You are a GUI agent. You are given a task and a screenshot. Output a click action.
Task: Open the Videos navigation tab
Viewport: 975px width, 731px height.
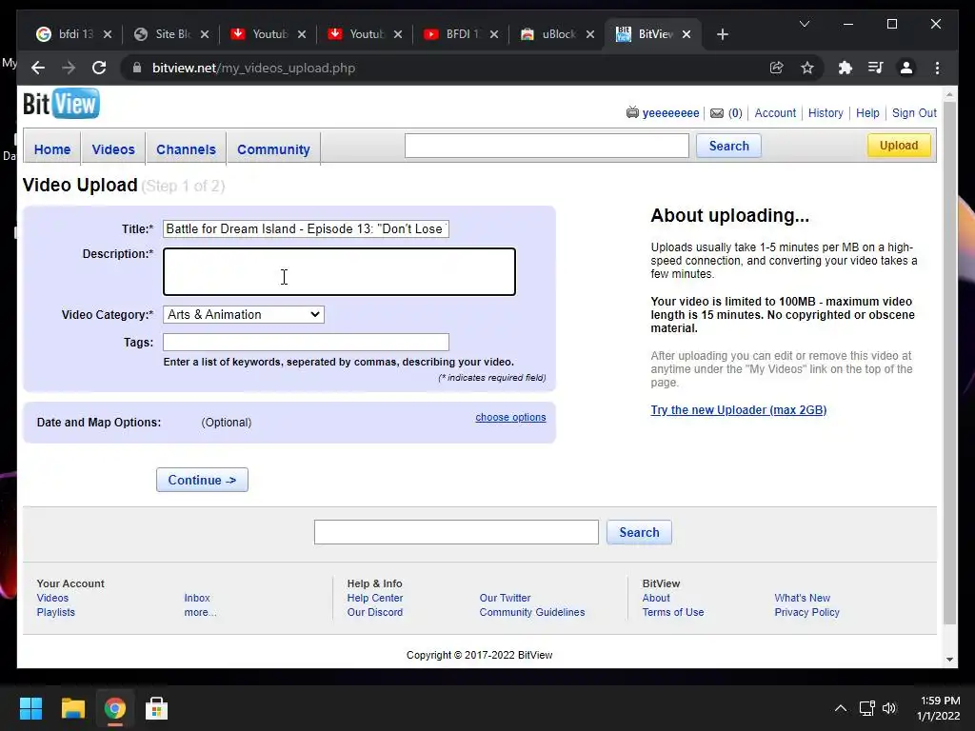pyautogui.click(x=113, y=149)
